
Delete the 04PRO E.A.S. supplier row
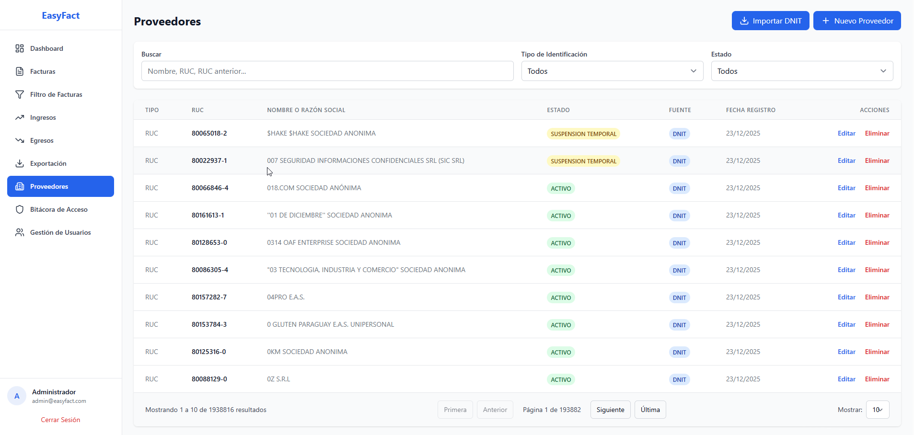877,297
